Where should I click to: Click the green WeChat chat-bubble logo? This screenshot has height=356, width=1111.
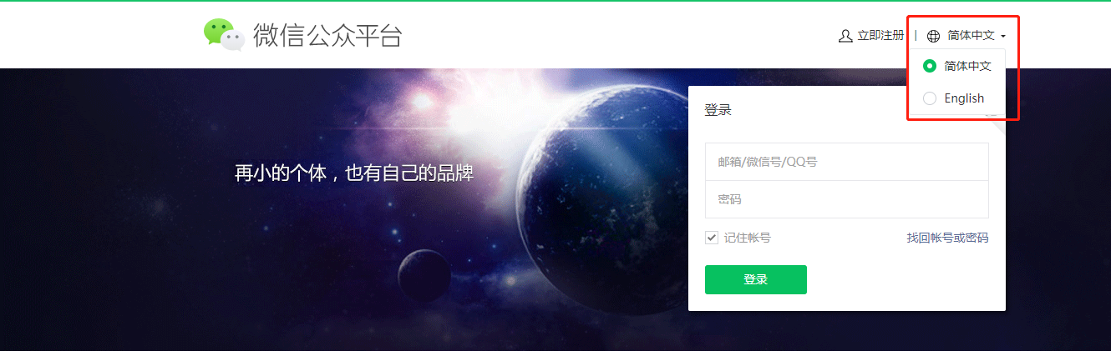click(x=224, y=34)
